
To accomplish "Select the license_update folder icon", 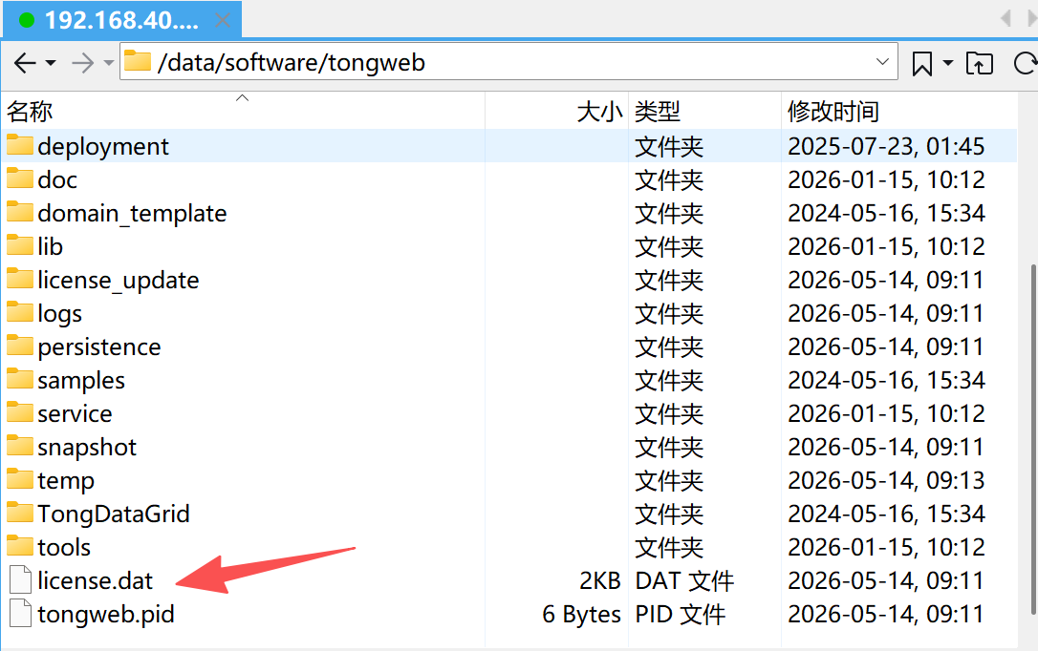I will coord(20,278).
